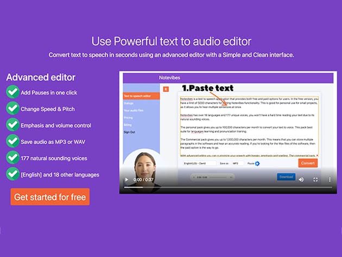Play the Notevibes demo video
The width and height of the screenshot is (342, 257).
click(x=127, y=179)
